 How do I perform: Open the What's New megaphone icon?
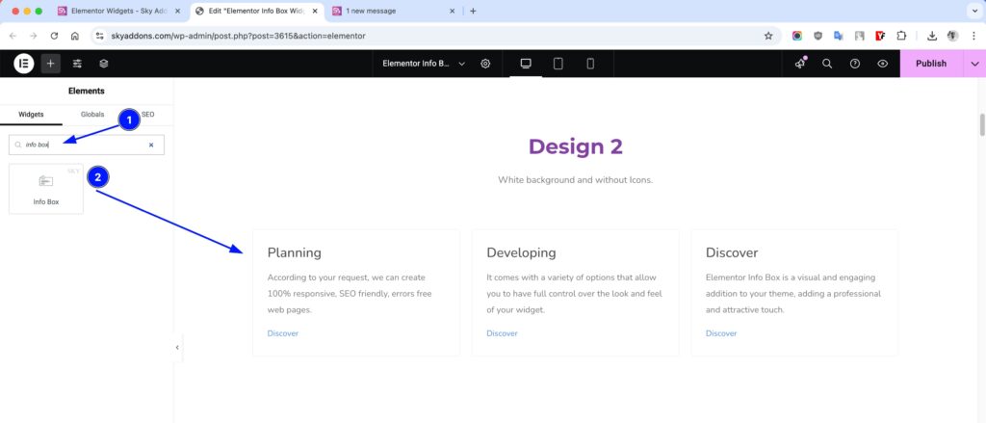[x=800, y=64]
